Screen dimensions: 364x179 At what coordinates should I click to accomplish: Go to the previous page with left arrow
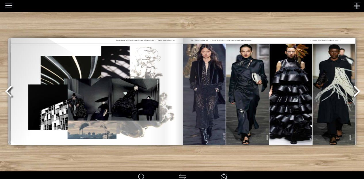pyautogui.click(x=9, y=92)
